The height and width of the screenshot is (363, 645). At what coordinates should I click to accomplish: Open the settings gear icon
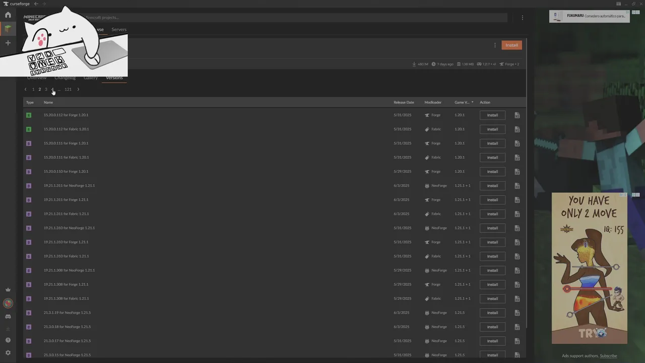(x=8, y=353)
